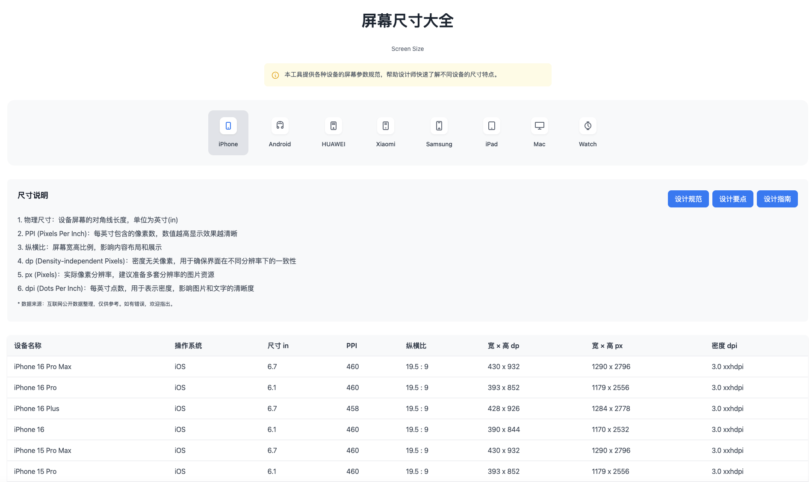Image resolution: width=809 pixels, height=482 pixels.
Task: Open the 设计规范 button
Action: click(x=688, y=199)
